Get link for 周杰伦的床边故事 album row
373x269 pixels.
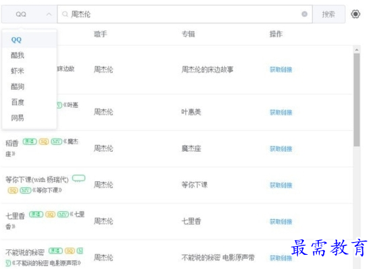(280, 69)
